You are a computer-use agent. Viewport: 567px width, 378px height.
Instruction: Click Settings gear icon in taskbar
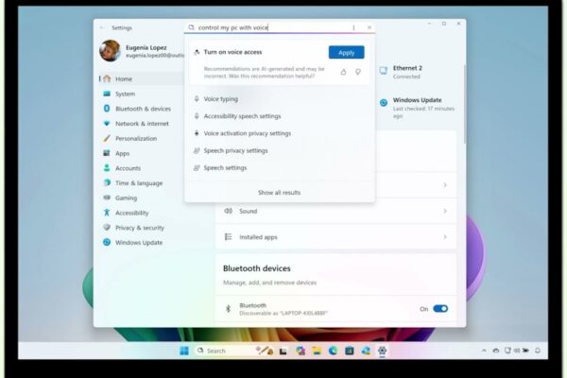(382, 351)
